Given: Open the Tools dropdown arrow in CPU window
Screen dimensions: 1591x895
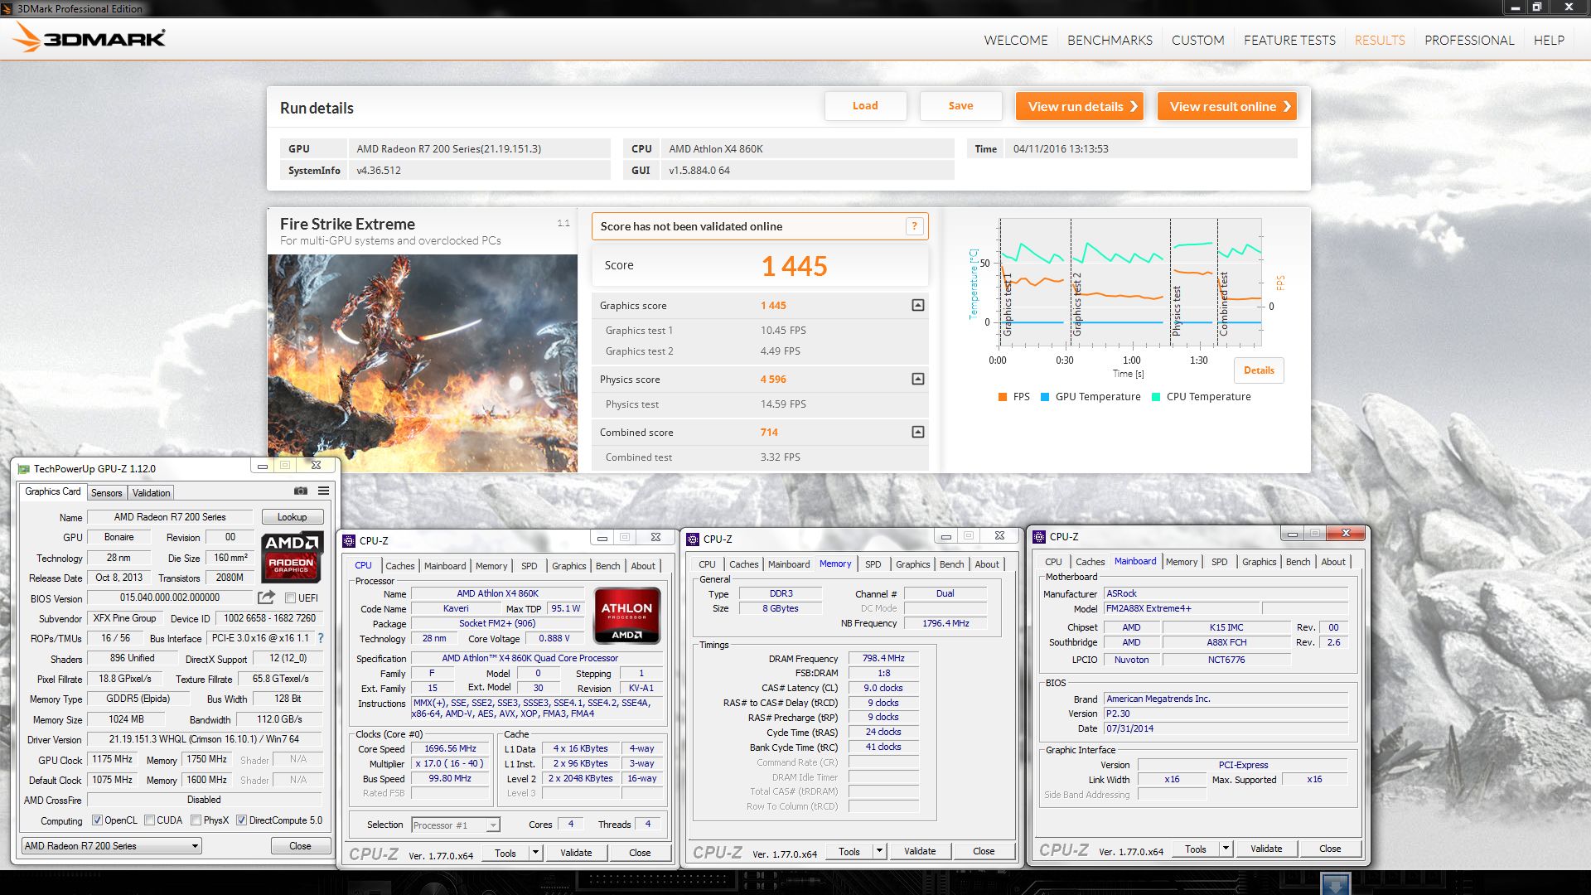Looking at the screenshot, I should pos(536,853).
